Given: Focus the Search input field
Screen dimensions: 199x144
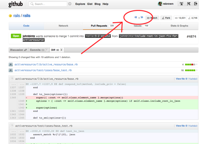Looking at the screenshot, I should point(48,4).
